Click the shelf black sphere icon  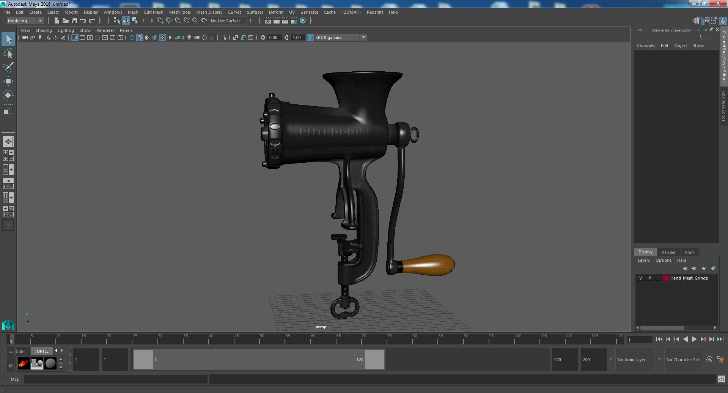coord(50,363)
